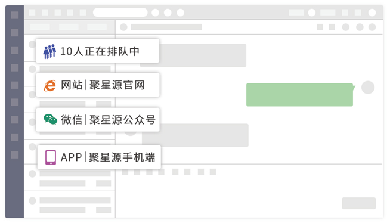
Task: Click the green chat message bubble
Action: 299,95
